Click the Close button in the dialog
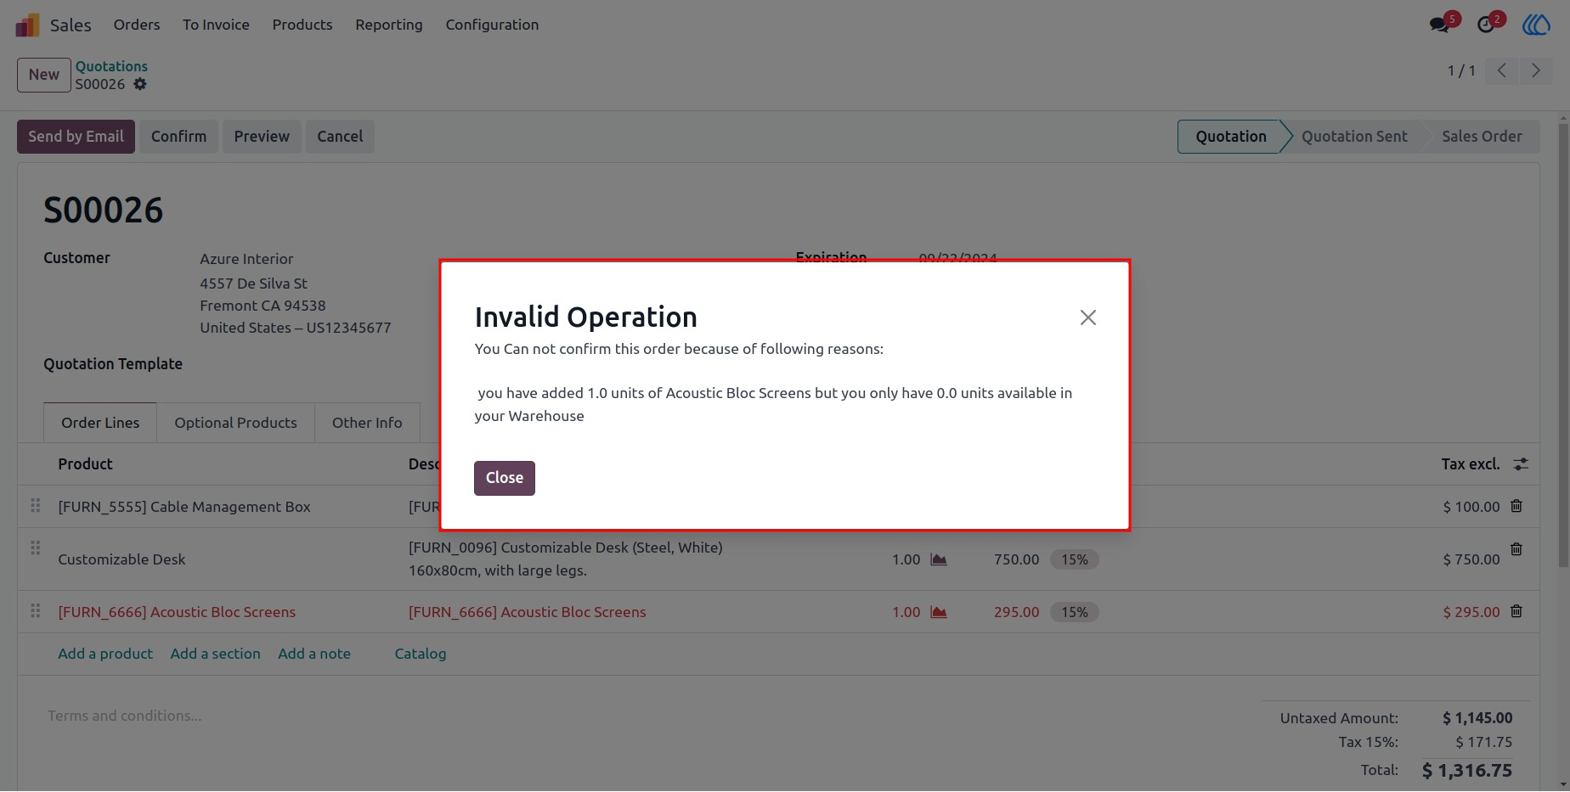The height and width of the screenshot is (792, 1570). coord(505,478)
